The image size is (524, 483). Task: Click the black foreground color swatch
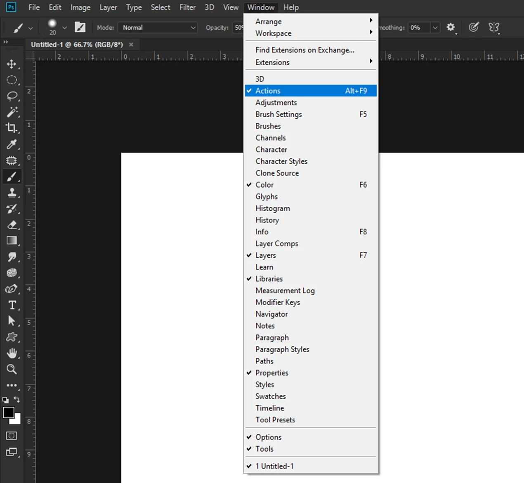(x=8, y=412)
